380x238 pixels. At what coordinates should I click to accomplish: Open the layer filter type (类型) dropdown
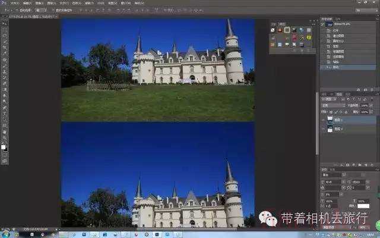point(329,99)
